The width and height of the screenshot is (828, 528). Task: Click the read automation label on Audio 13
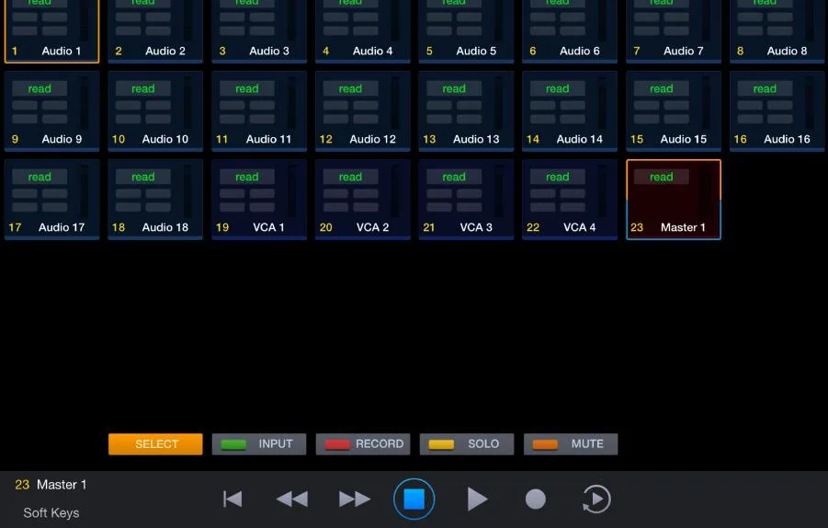(x=454, y=89)
